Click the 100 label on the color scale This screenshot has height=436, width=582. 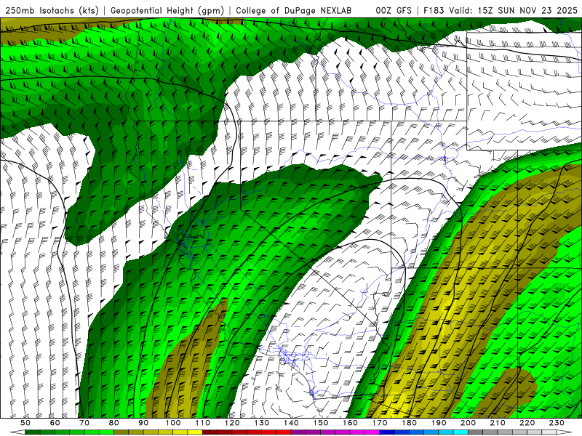click(173, 423)
